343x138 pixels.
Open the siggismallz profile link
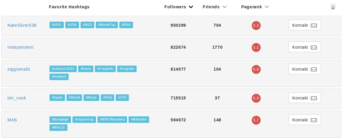coord(19,69)
